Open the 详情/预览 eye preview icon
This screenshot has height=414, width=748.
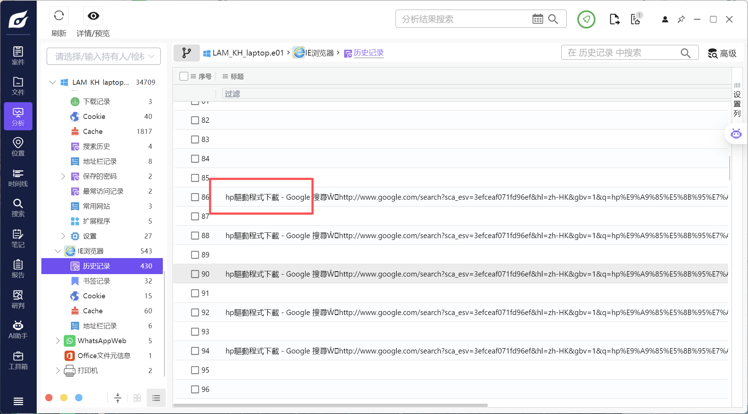click(x=93, y=16)
